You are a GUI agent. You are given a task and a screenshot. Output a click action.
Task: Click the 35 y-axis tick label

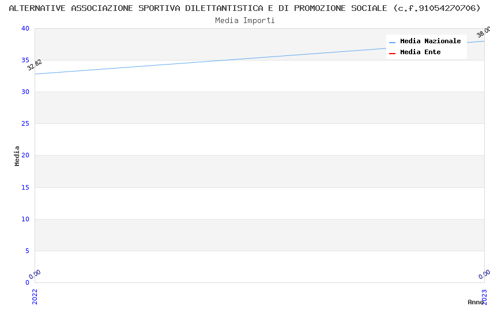click(25, 61)
